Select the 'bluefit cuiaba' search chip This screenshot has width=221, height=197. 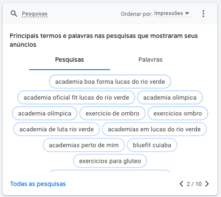click(152, 145)
